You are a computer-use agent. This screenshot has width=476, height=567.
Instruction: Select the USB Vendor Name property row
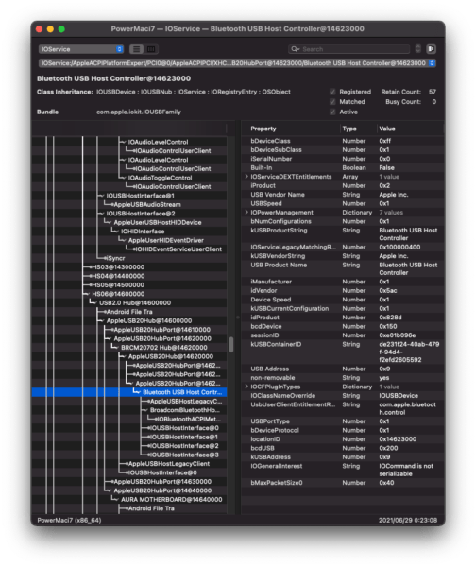point(343,195)
